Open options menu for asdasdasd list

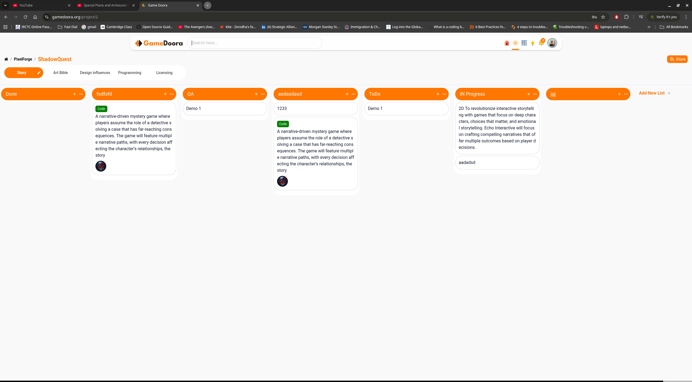tap(354, 94)
